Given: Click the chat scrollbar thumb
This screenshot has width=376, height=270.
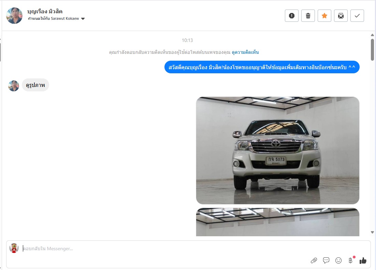Looking at the screenshot, I should click(372, 49).
